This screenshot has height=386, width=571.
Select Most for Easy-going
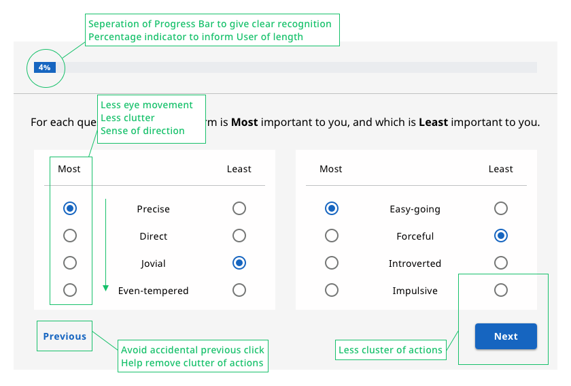331,208
